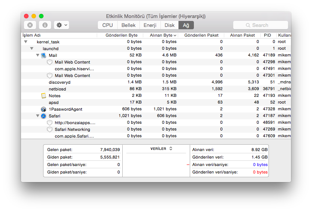Open the process info (i) button
The height and width of the screenshot is (212, 312).
pos(45,25)
